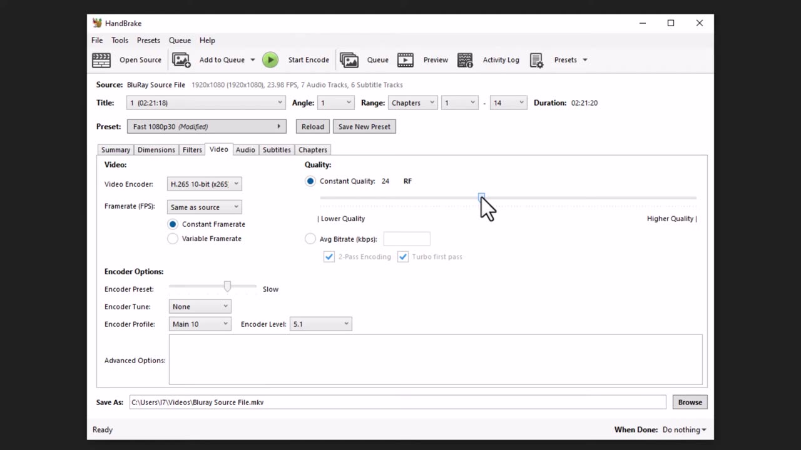Click the Start Encode label
Screen dimensions: 801x450
click(309, 60)
